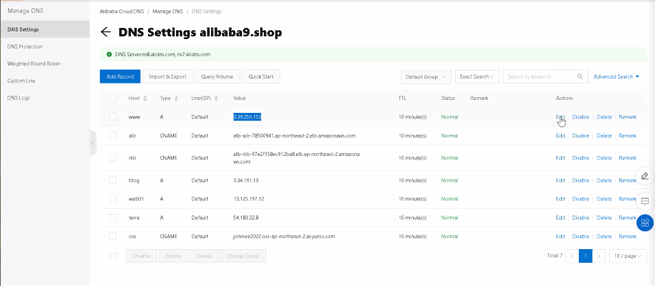The height and width of the screenshot is (286, 655).
Task: Sort records by Type column arrows
Action: (176, 99)
